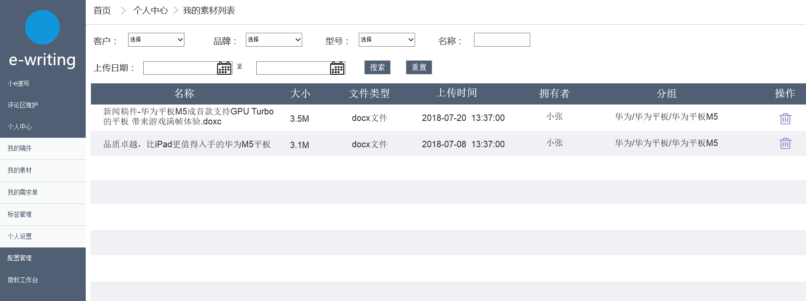Go to 个人中心 in breadcrumb
Screen dimensions: 806x301
151,10
